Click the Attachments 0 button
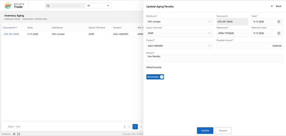 pos(155,77)
